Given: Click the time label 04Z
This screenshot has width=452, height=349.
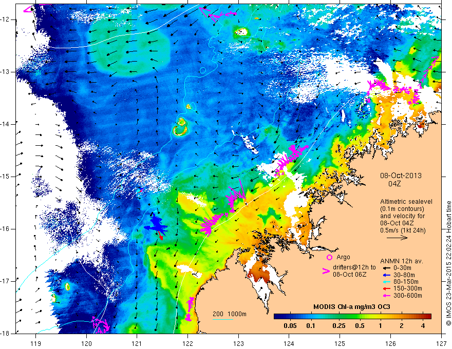Looking at the screenshot, I should coord(394,184).
